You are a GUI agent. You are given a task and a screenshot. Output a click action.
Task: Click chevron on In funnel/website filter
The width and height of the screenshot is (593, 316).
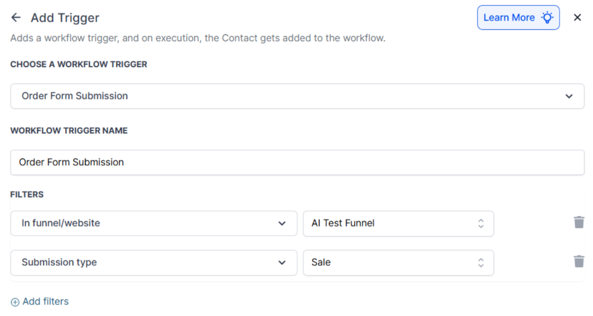[282, 223]
